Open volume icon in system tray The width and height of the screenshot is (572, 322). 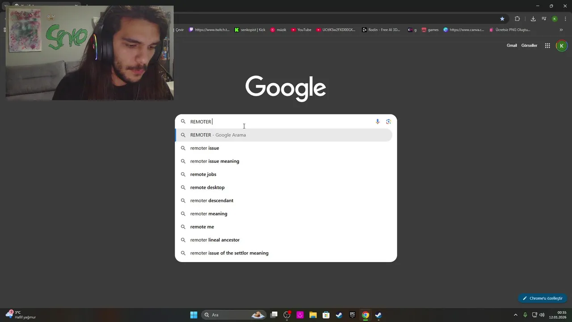pos(542,315)
